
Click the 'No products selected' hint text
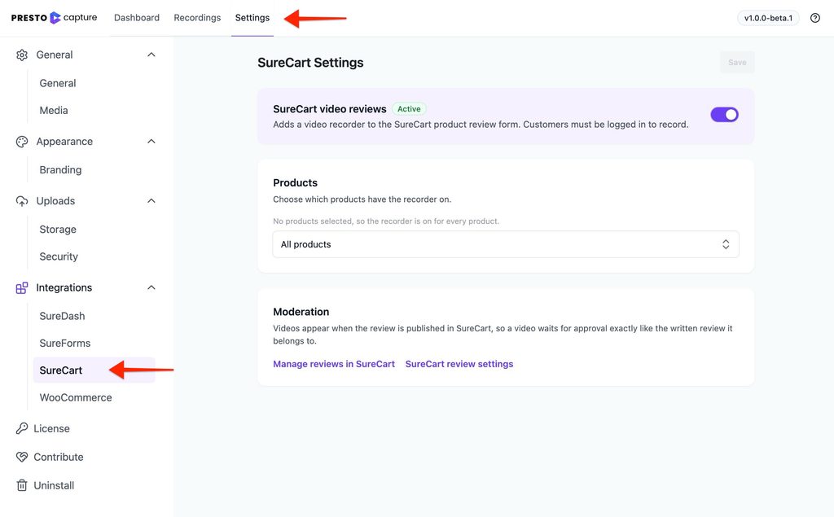[x=386, y=221]
